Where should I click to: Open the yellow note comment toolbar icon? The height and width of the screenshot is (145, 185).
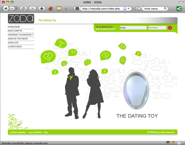[59, 8]
